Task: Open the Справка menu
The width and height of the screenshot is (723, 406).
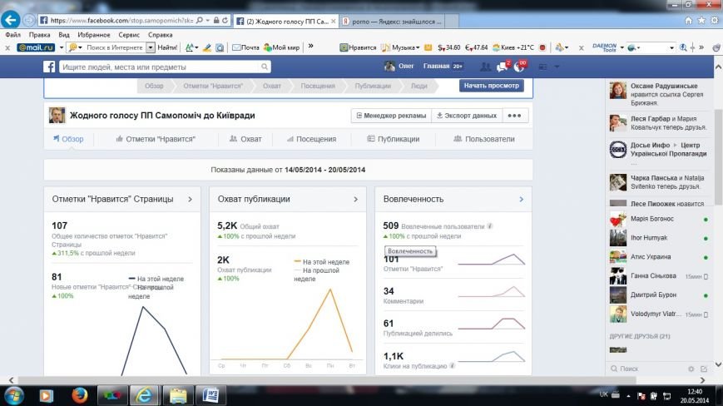Action: click(160, 35)
